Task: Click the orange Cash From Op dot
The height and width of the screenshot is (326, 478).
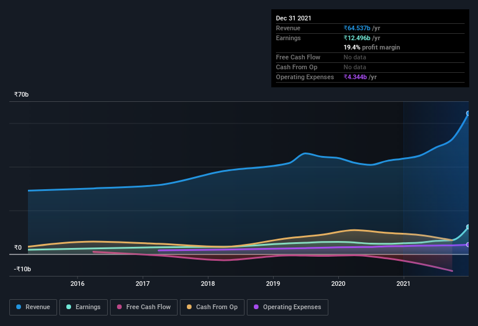Action: (189, 307)
